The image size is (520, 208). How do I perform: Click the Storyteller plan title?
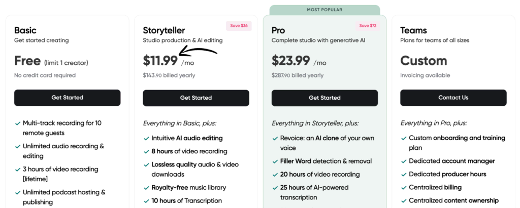164,30
